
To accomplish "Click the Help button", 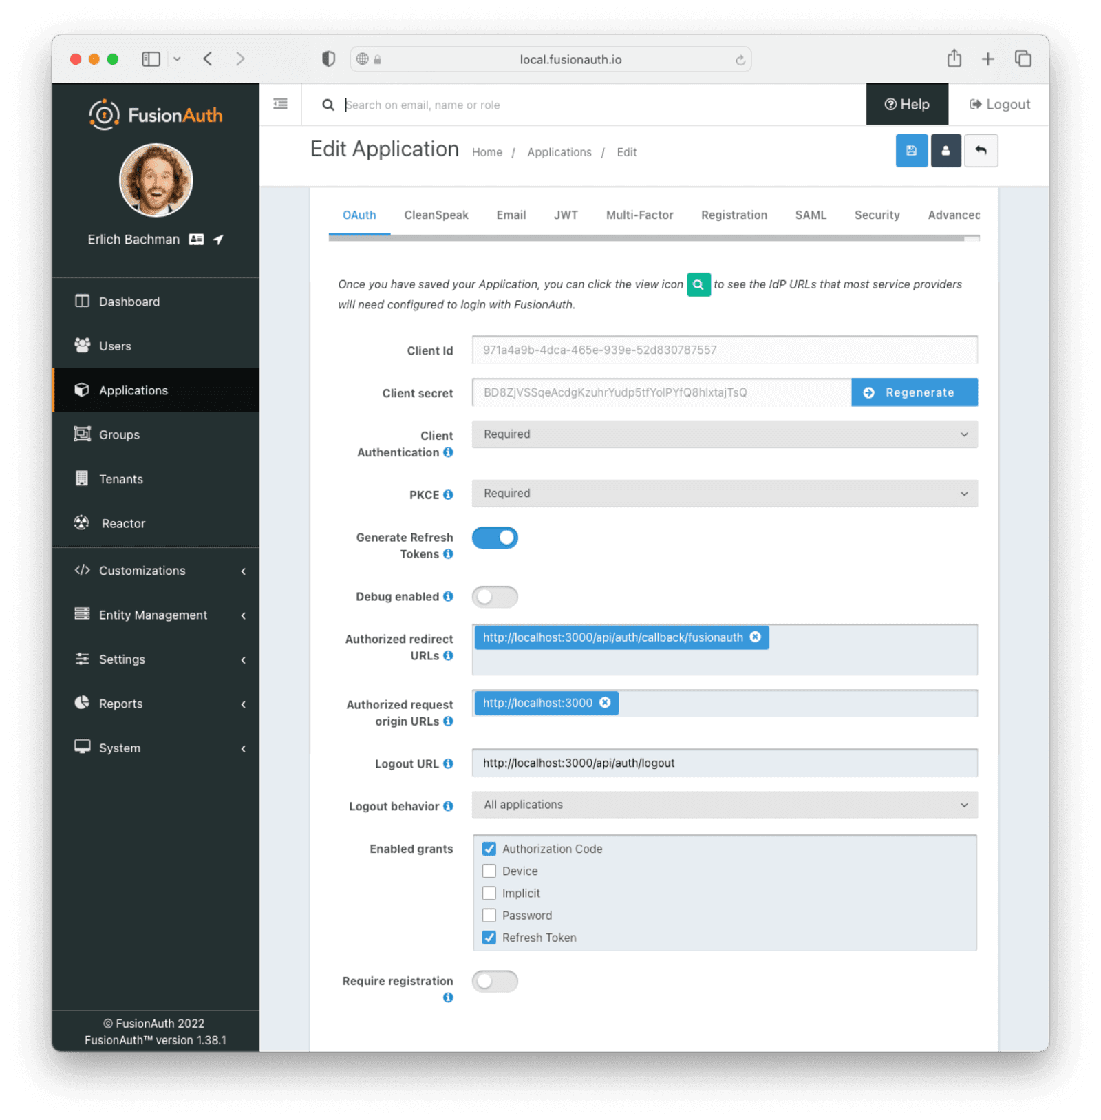I will tap(907, 105).
